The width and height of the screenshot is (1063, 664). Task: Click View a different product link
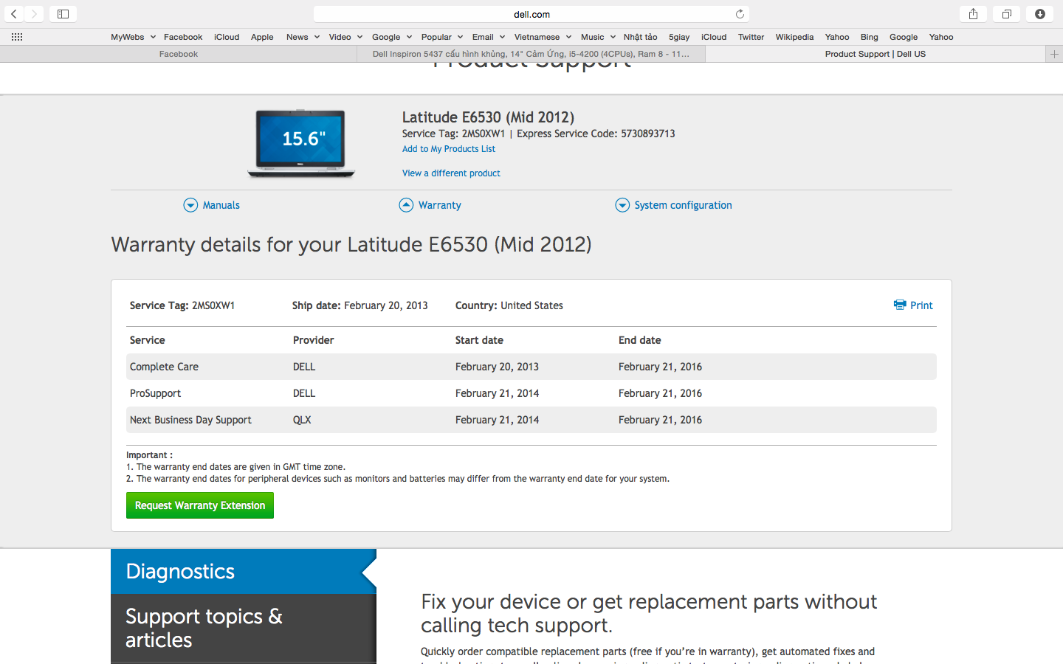click(451, 173)
